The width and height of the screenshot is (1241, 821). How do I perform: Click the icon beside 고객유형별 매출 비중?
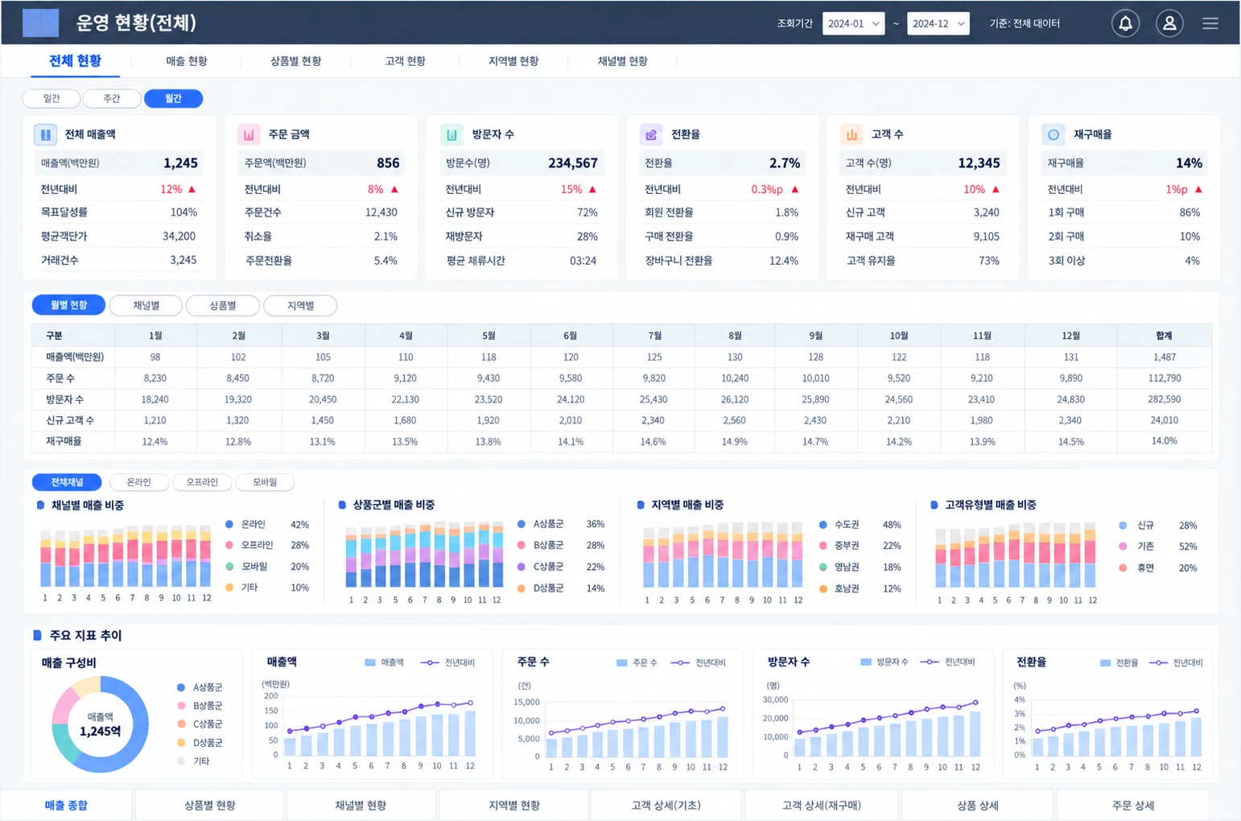tap(934, 505)
